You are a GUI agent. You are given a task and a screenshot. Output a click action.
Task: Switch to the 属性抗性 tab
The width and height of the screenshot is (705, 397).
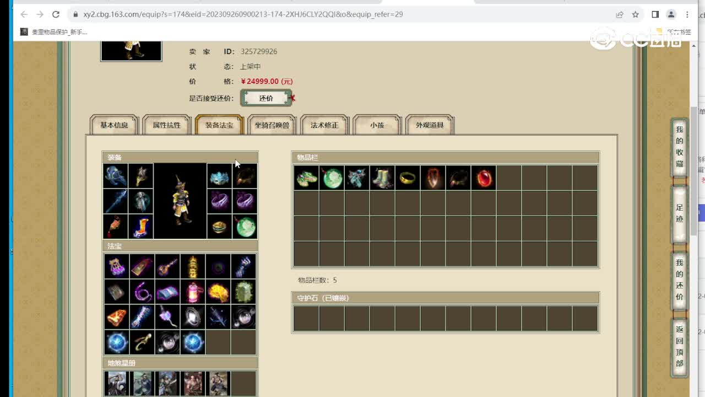pos(166,125)
